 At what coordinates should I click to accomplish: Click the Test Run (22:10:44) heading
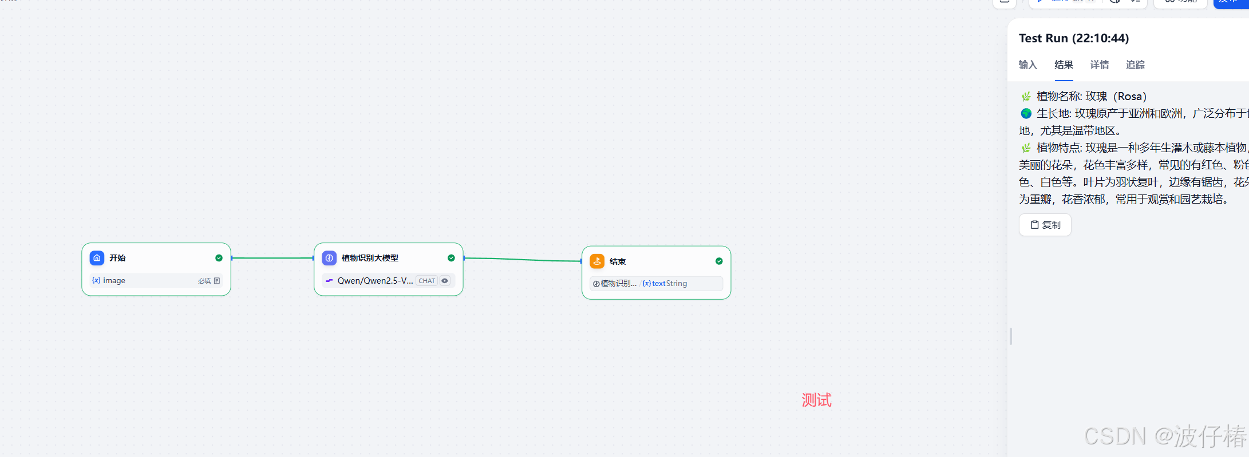(x=1074, y=38)
